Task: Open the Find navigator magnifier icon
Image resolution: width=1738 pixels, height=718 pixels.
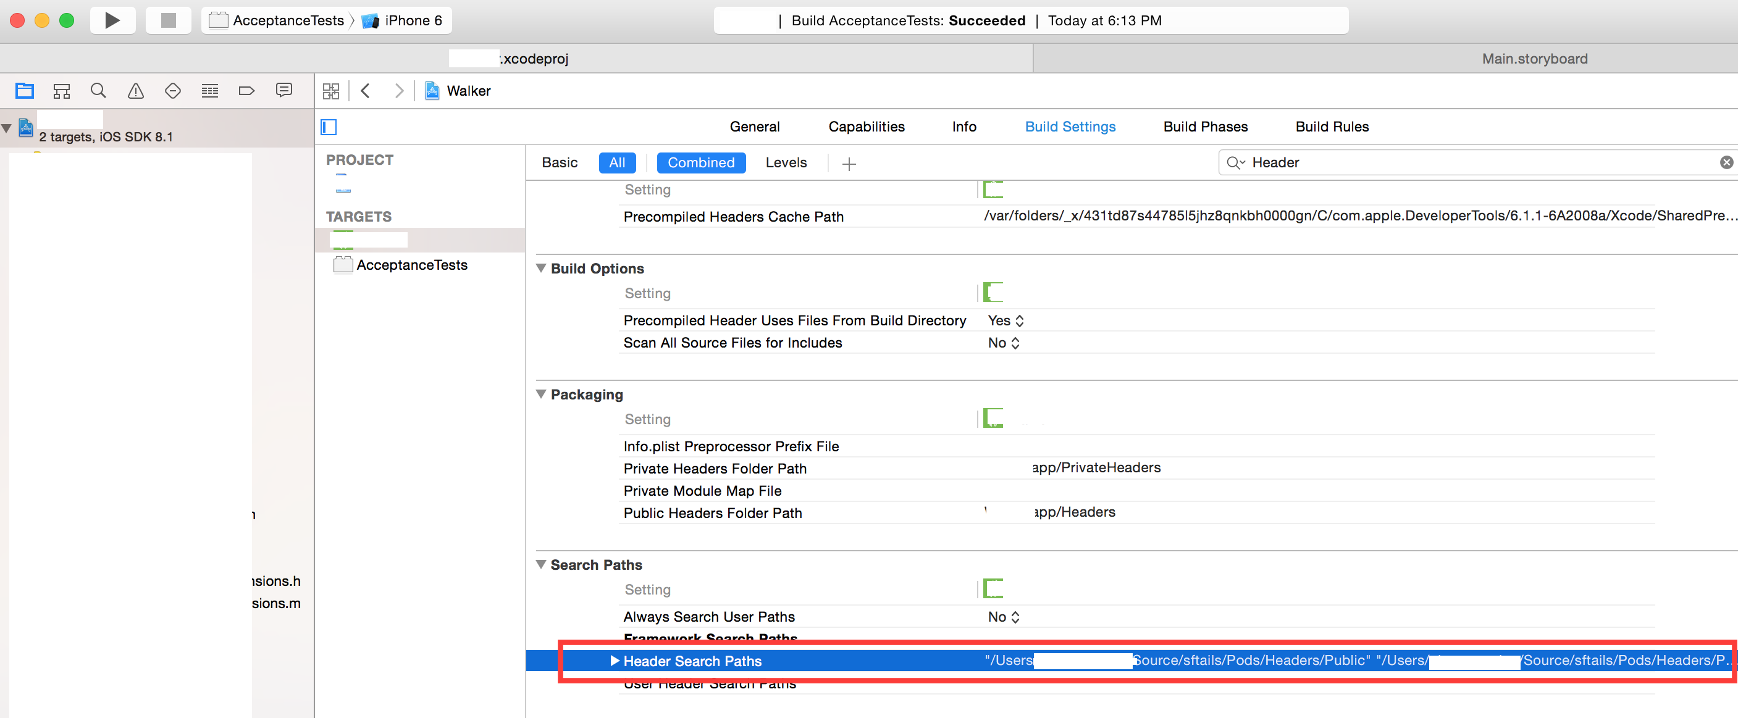Action: [x=98, y=90]
